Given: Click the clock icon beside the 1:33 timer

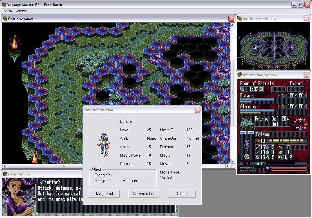Looking at the screenshot, I should click(x=242, y=89).
